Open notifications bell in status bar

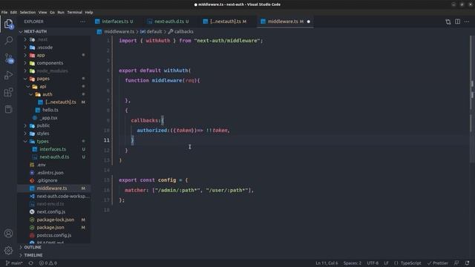(467, 263)
